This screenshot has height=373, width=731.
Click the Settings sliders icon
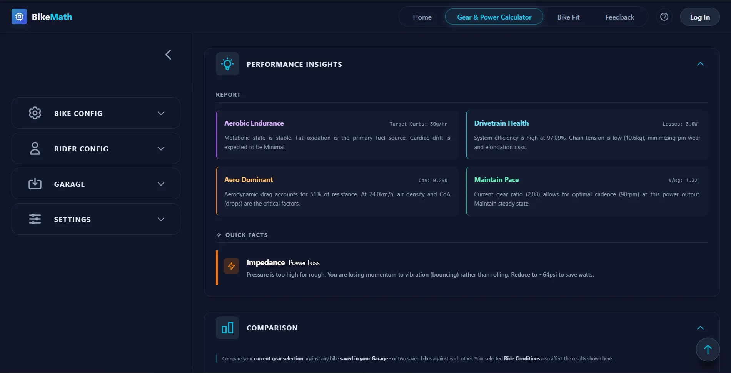click(x=35, y=219)
